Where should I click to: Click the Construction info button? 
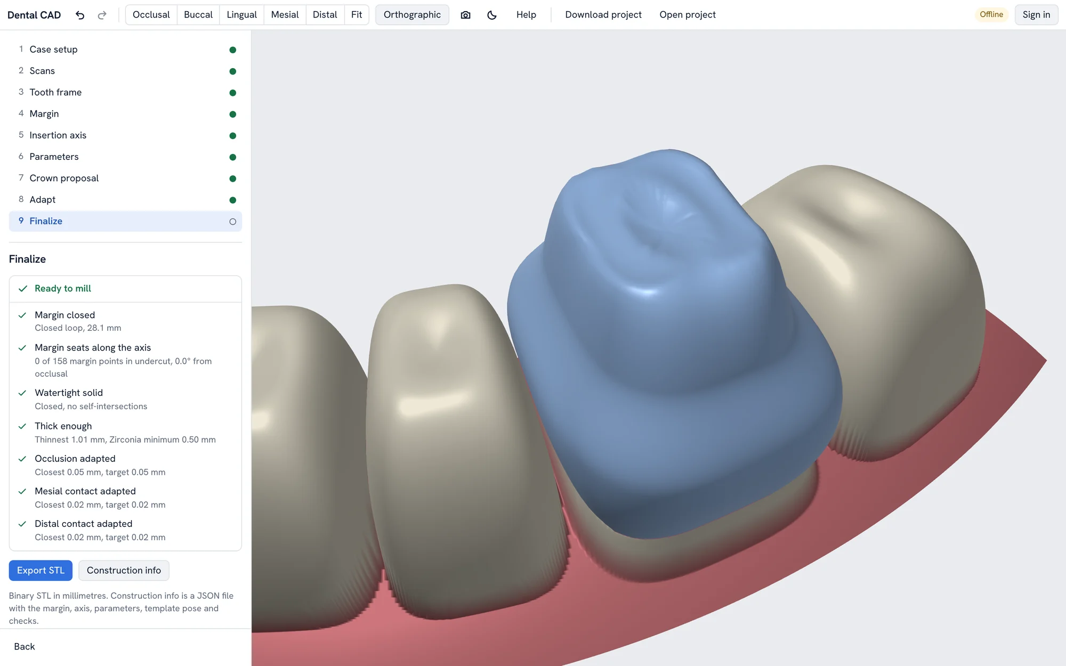click(x=124, y=571)
